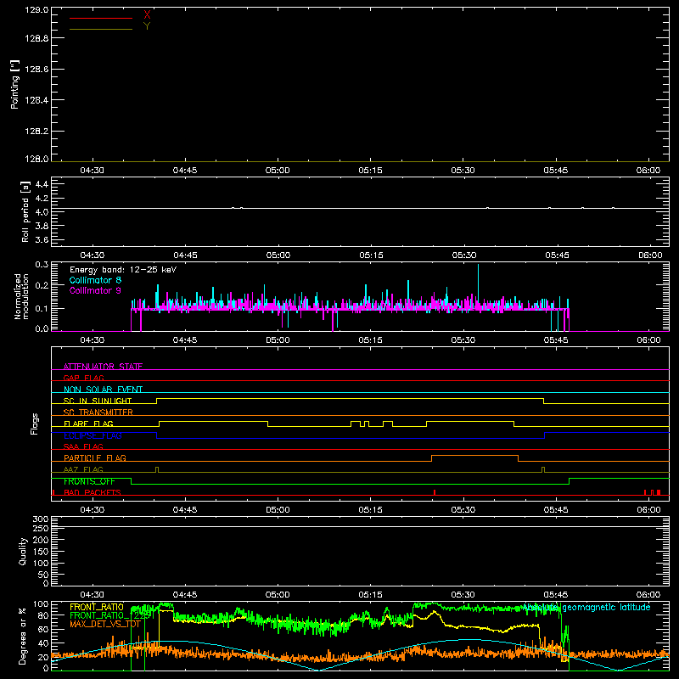Click the '3.6' tick on Roll period axis
The height and width of the screenshot is (679, 679).
coord(42,239)
